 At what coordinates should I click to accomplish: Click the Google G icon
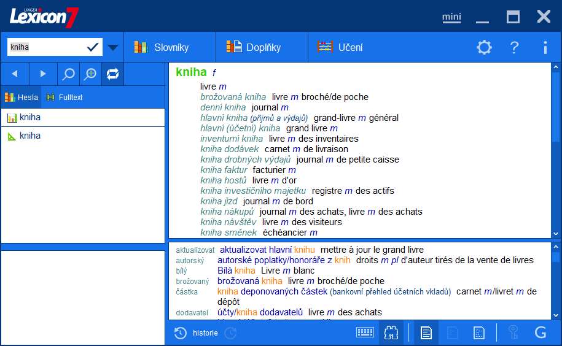[x=541, y=333]
